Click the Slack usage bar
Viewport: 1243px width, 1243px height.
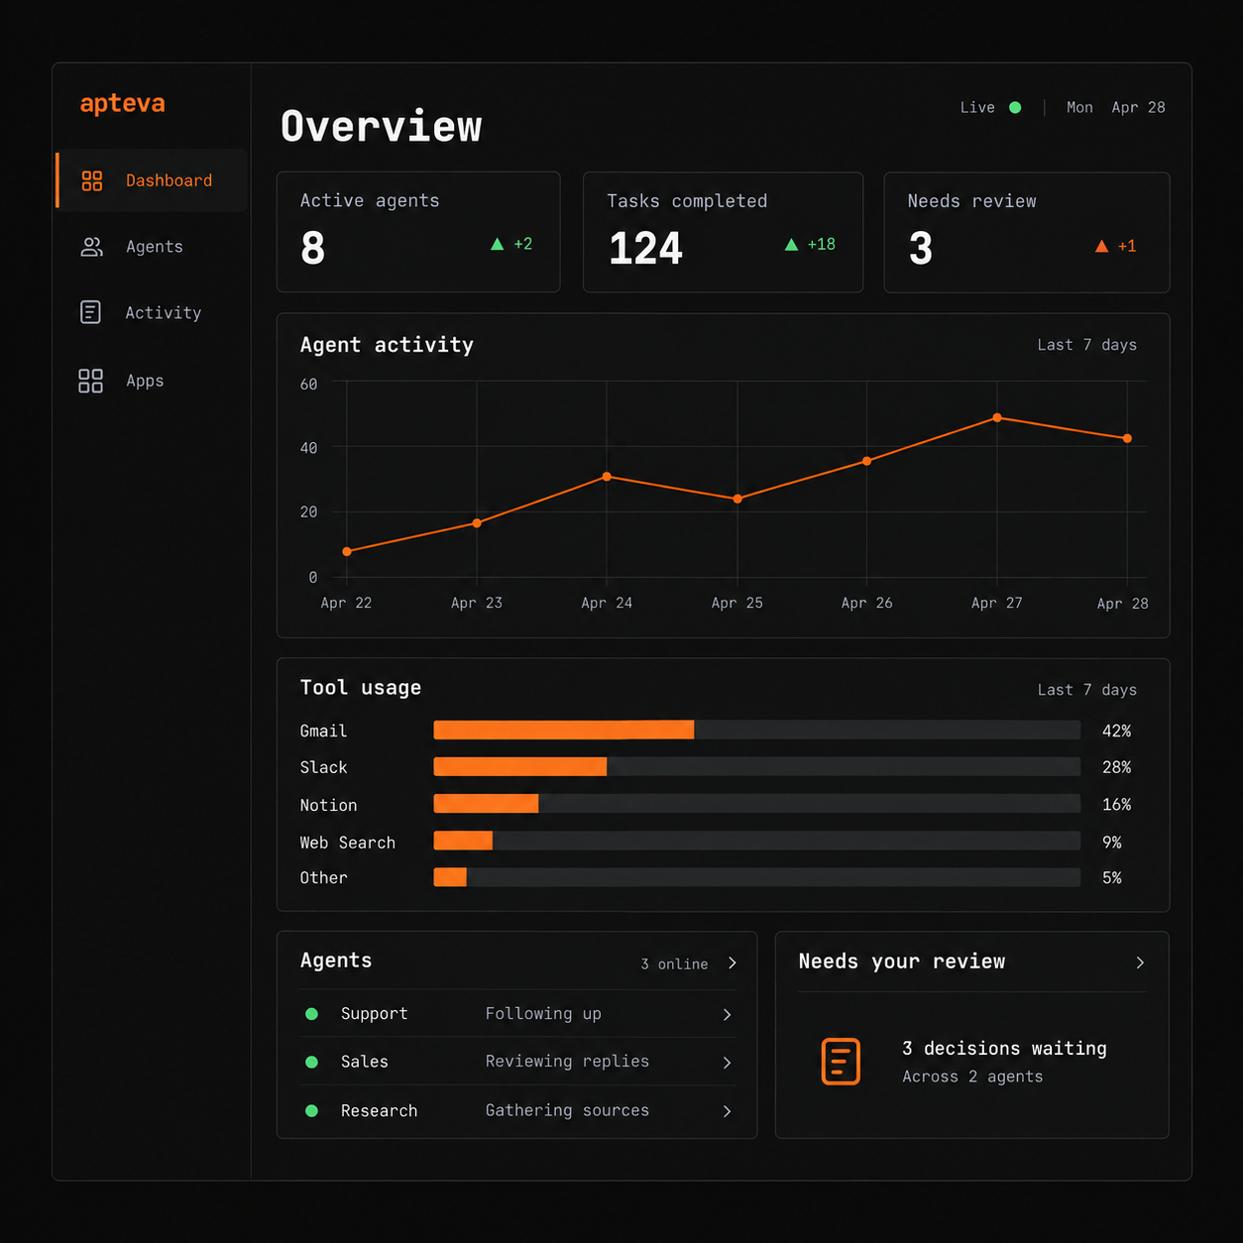757,766
